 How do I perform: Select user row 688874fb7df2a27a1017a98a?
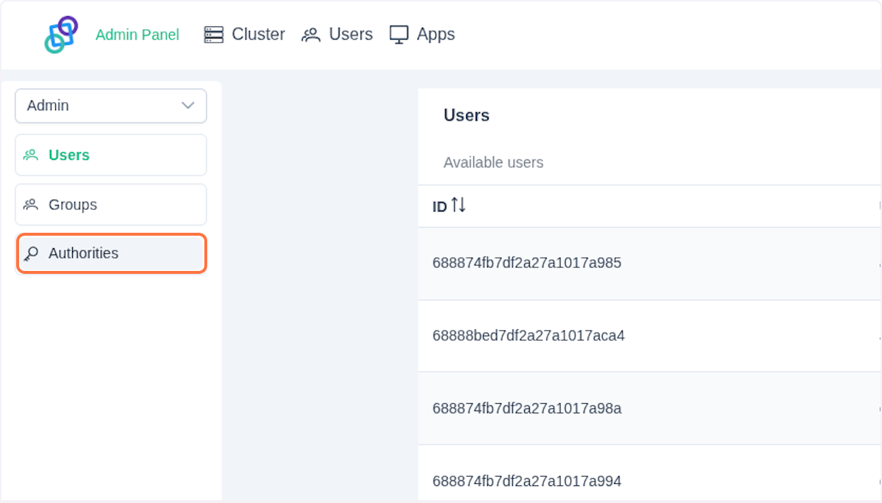click(526, 408)
